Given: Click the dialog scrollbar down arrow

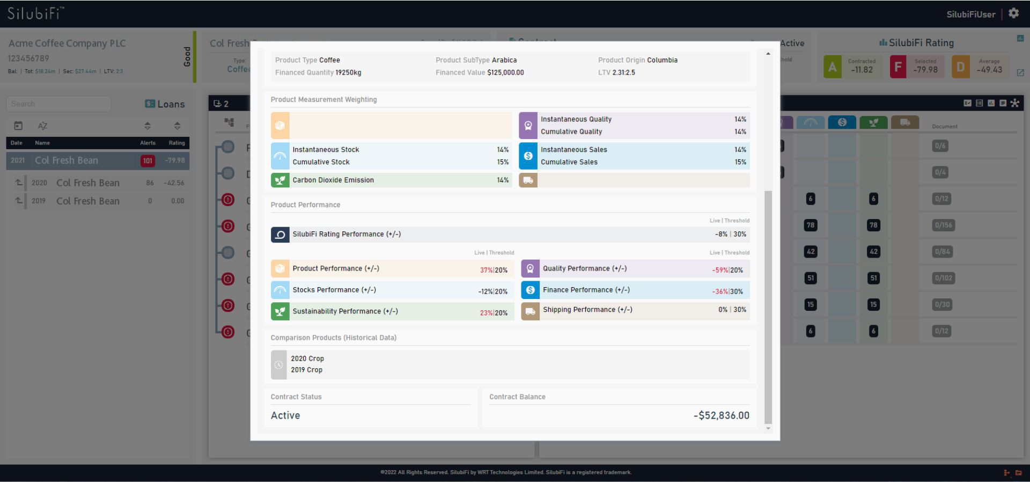Looking at the screenshot, I should 768,428.
